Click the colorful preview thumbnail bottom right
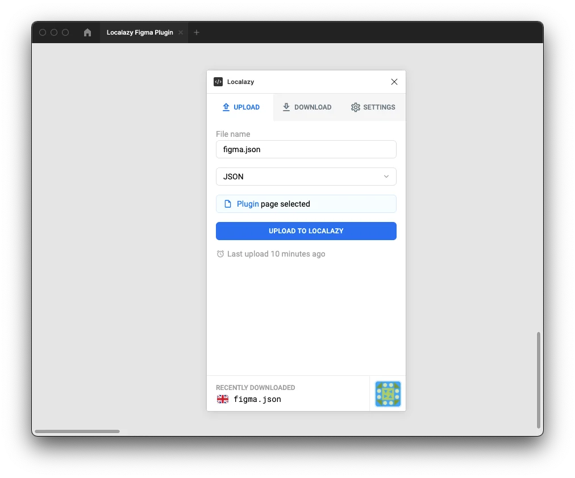 pyautogui.click(x=388, y=393)
